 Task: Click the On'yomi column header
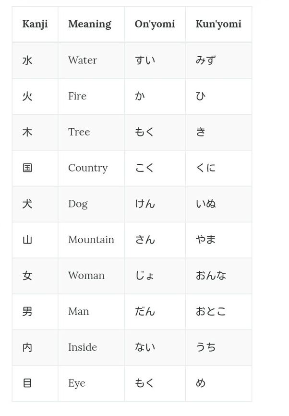coord(155,24)
